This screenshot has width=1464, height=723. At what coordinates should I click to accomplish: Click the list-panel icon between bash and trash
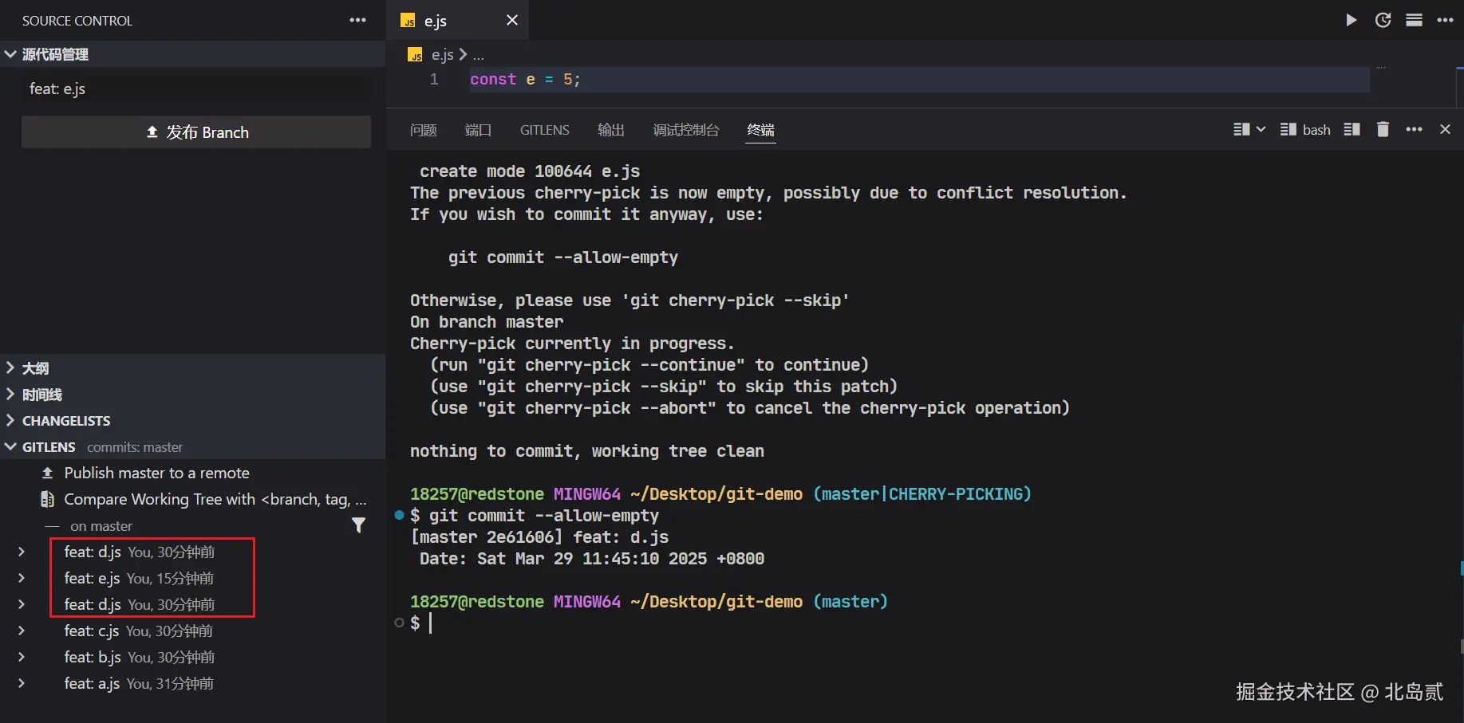(x=1352, y=129)
